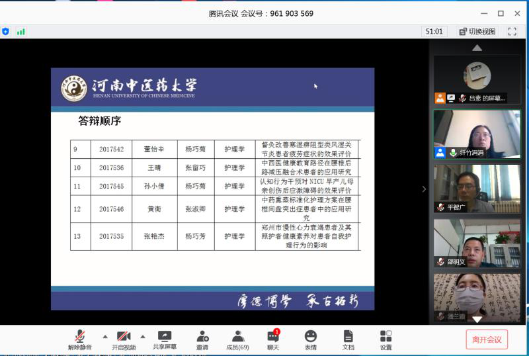529x356 pixels.
Task: Expand video options arrow beside 开启视频
Action: click(x=142, y=336)
